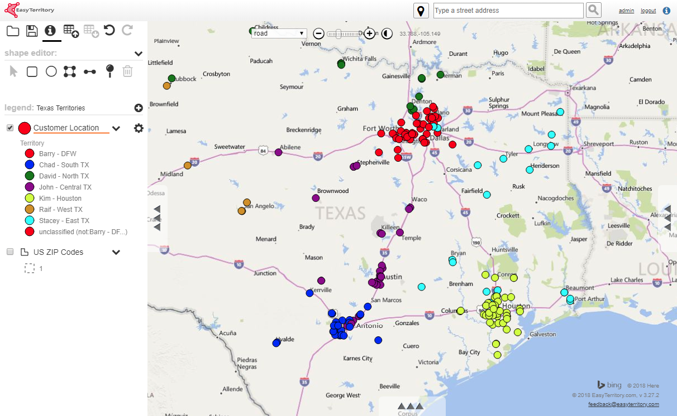Click the "US ZIP Codes" layer name
677x416 pixels.
click(x=58, y=252)
